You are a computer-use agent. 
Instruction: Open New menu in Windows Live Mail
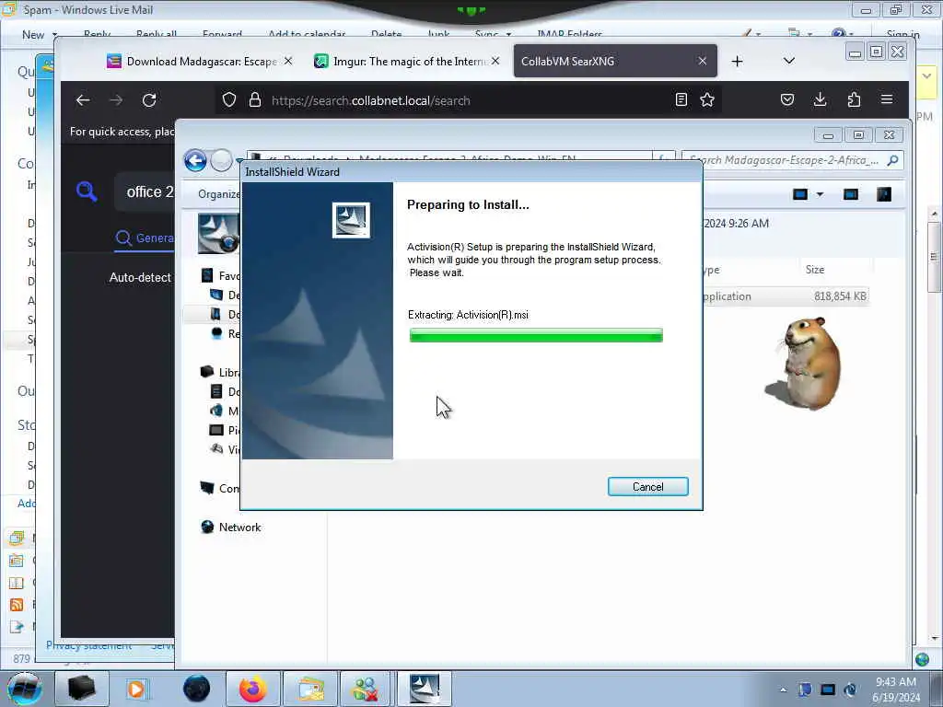click(x=39, y=35)
